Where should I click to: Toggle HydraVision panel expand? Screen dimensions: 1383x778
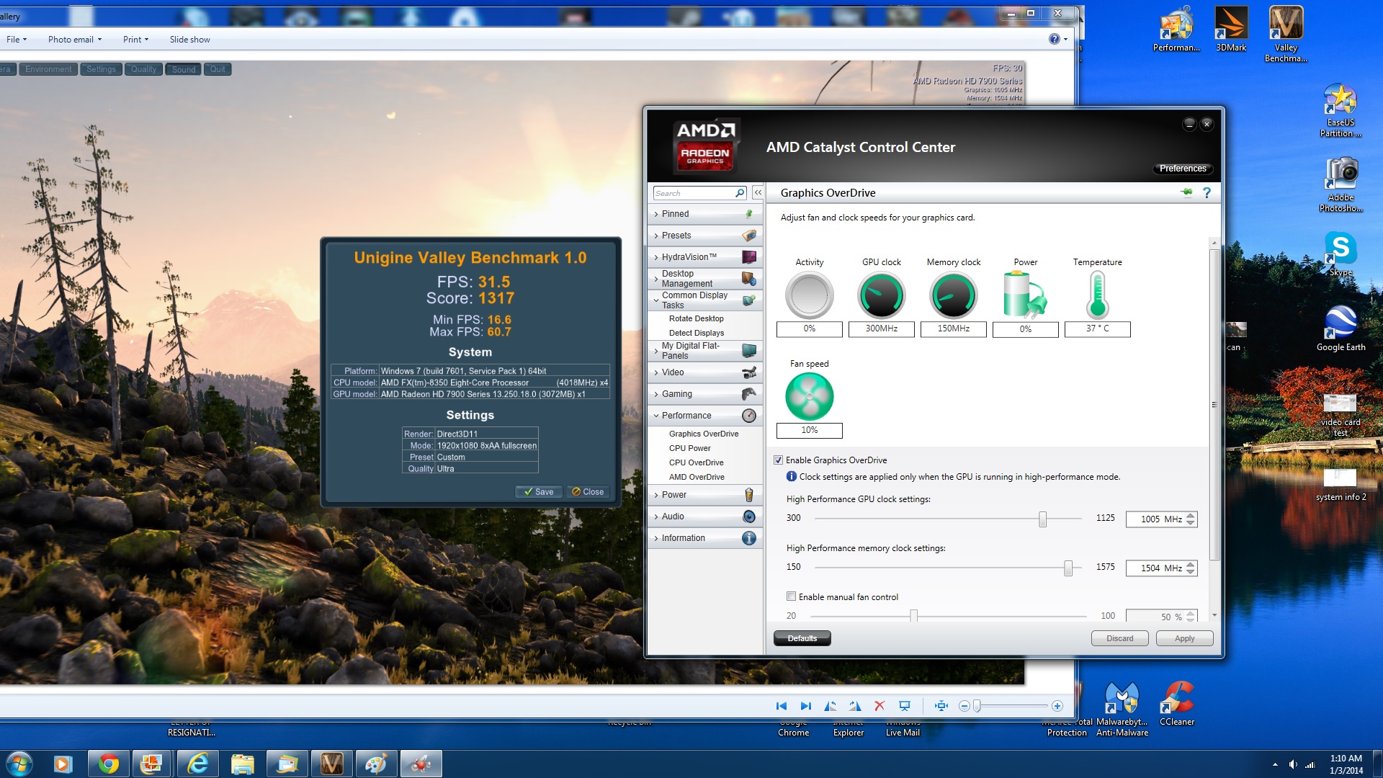[656, 256]
